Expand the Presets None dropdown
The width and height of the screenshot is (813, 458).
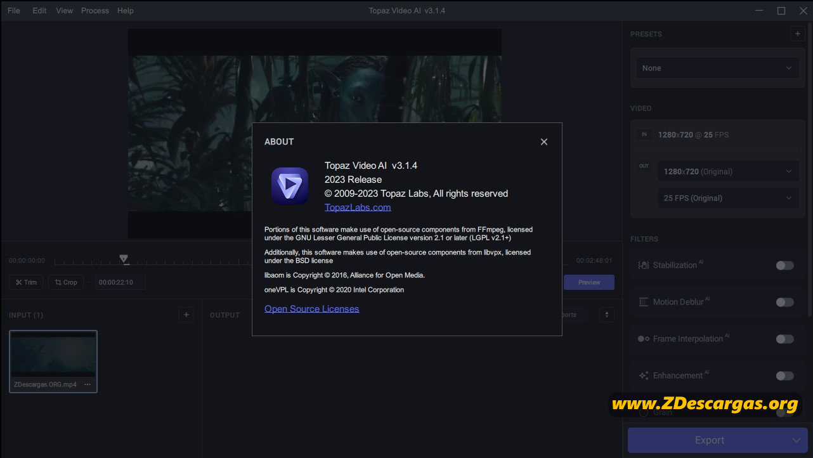pyautogui.click(x=718, y=68)
